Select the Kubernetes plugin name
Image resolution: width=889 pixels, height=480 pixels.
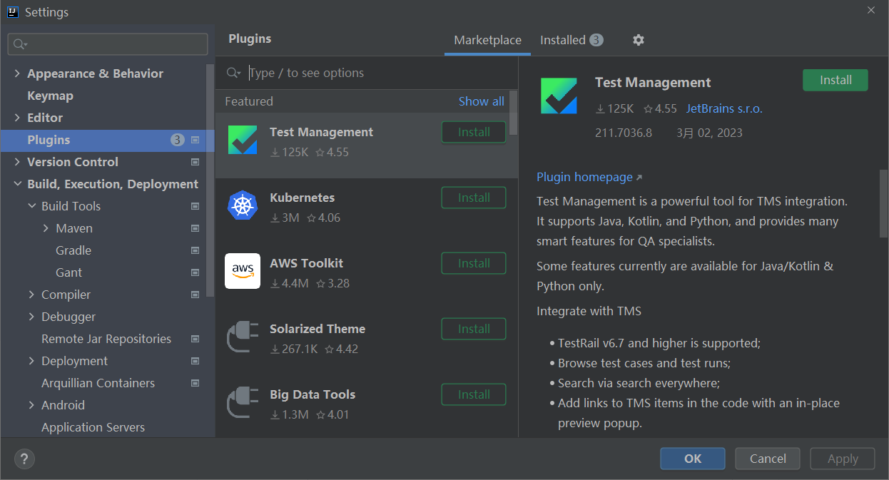click(x=302, y=198)
